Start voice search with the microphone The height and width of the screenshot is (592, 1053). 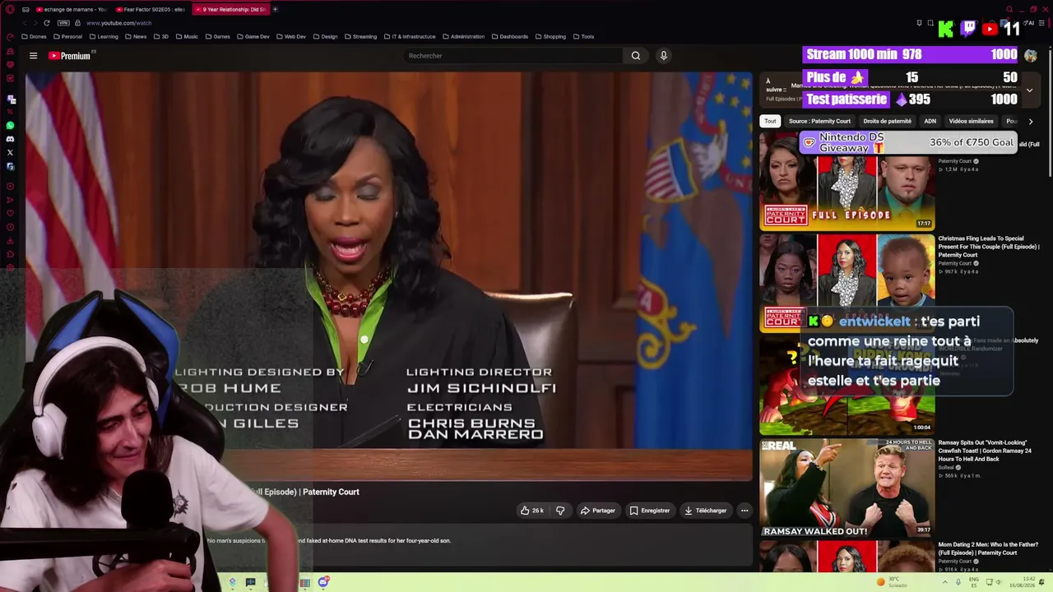pyautogui.click(x=664, y=56)
